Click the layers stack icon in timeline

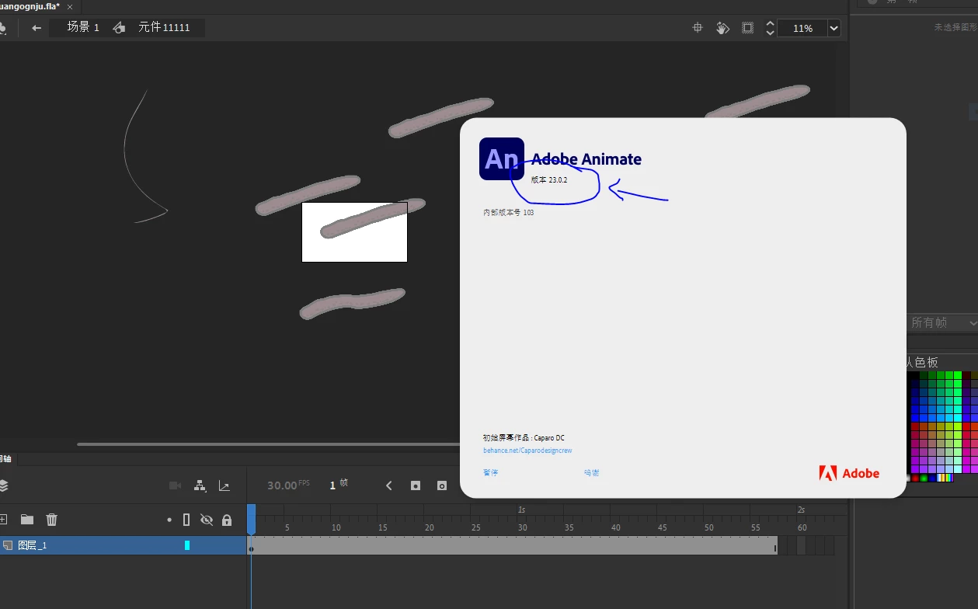3,485
